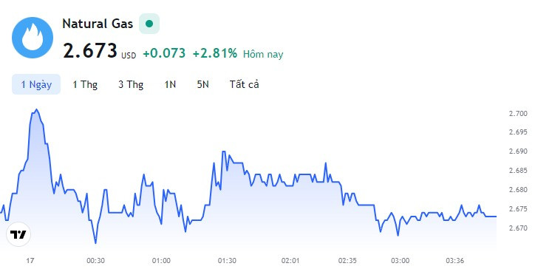Click the 01:30 time axis label
Viewport: 535px width, 269px height.
(x=227, y=261)
